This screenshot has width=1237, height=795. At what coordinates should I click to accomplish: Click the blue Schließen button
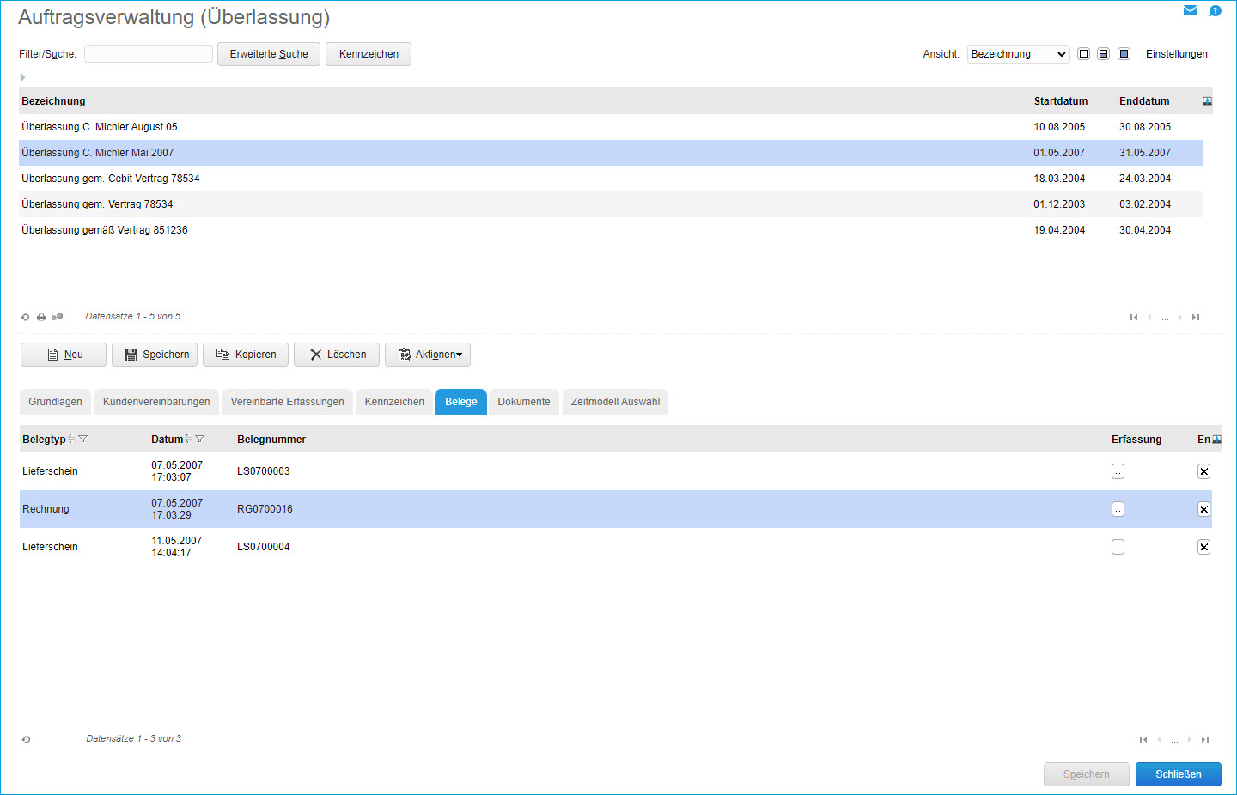[x=1178, y=774]
